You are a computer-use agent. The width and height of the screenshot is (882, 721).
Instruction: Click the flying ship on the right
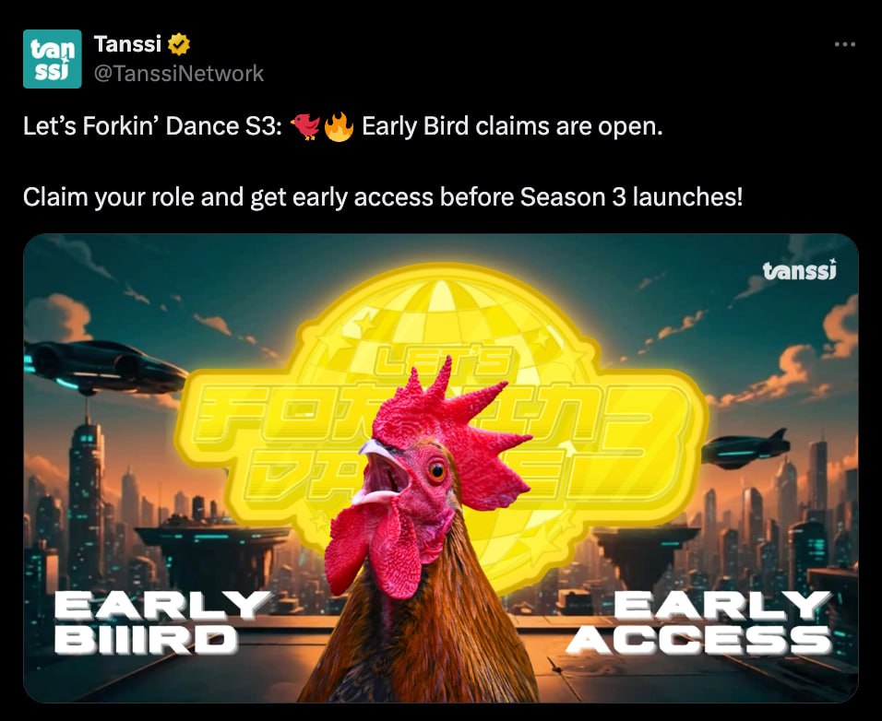tap(745, 448)
